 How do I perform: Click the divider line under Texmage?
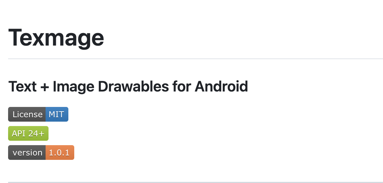click(x=195, y=59)
